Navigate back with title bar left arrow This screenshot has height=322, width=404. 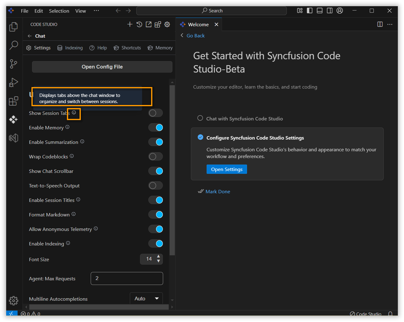tap(118, 11)
